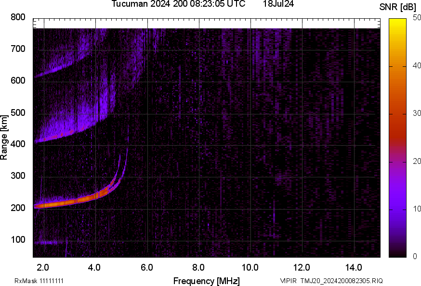
Task: Click the 'RxMask 11111111' label
Action: pyautogui.click(x=39, y=281)
